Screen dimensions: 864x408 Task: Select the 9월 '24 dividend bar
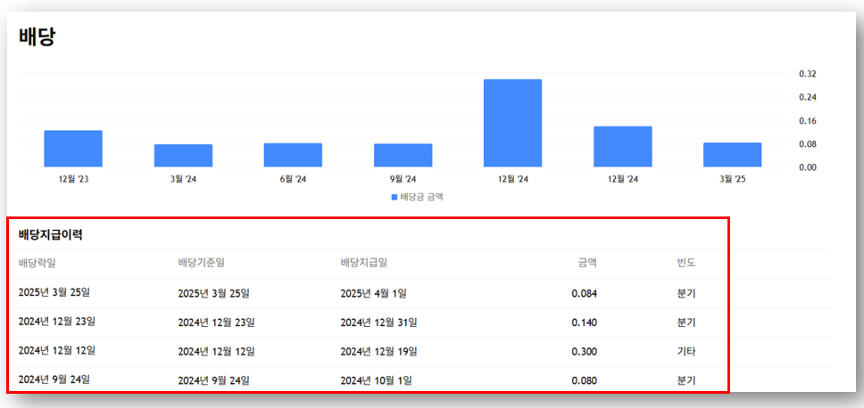tap(403, 155)
